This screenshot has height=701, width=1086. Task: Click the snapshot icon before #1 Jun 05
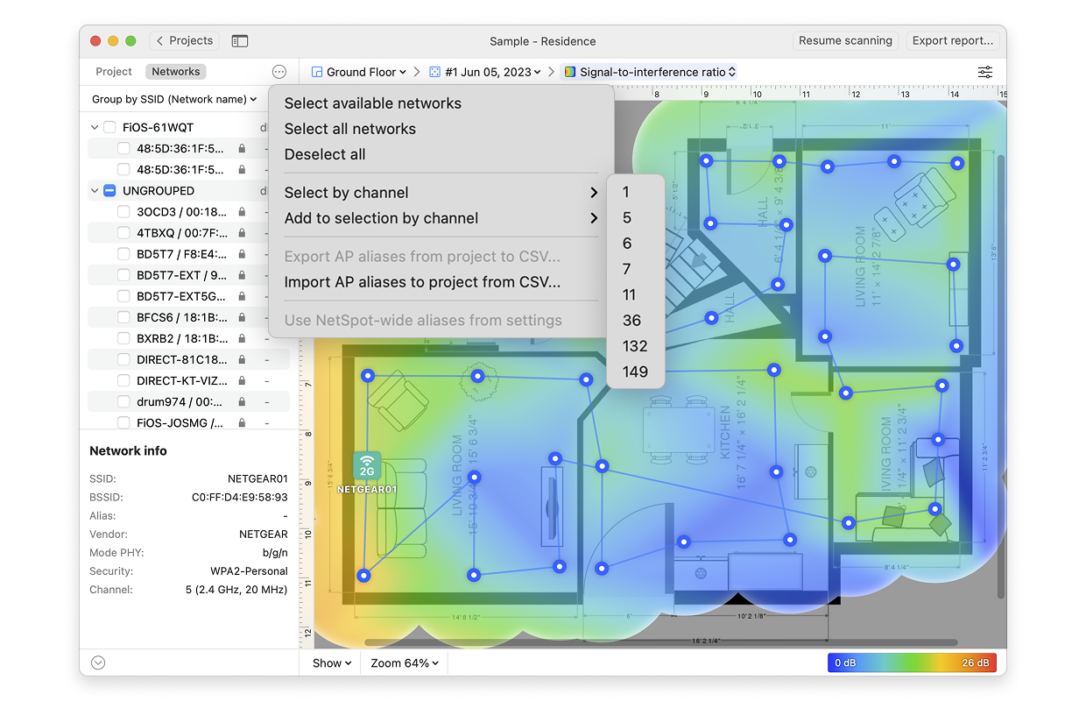[x=435, y=72]
